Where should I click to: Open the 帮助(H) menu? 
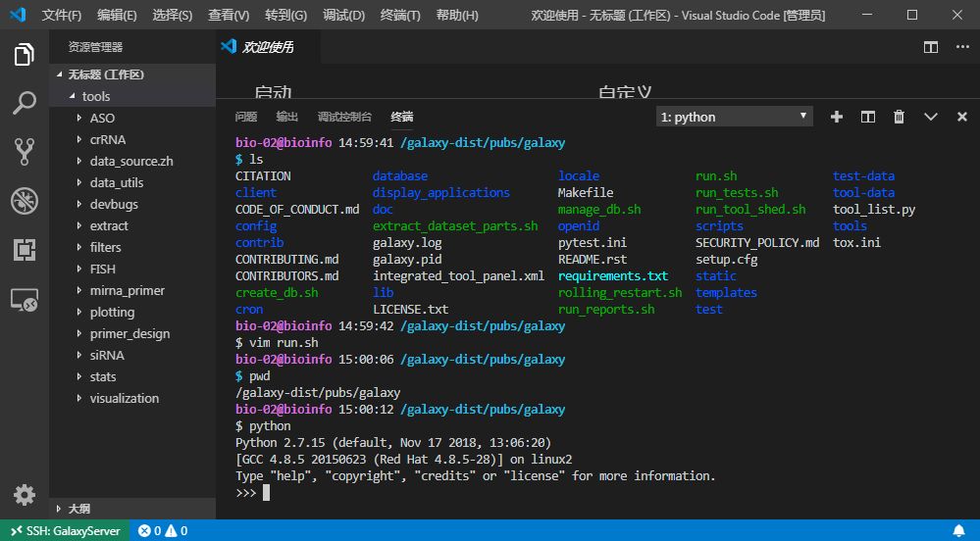(457, 15)
